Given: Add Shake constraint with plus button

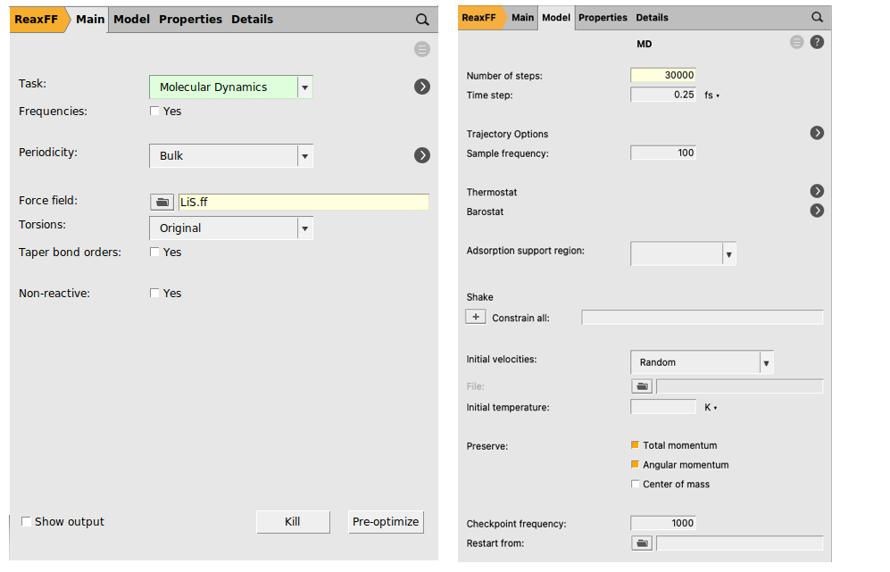Looking at the screenshot, I should (476, 317).
